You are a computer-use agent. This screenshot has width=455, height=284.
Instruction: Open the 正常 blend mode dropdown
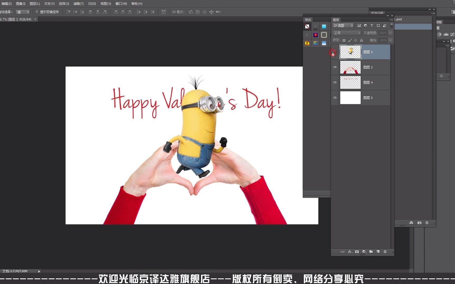(347, 33)
